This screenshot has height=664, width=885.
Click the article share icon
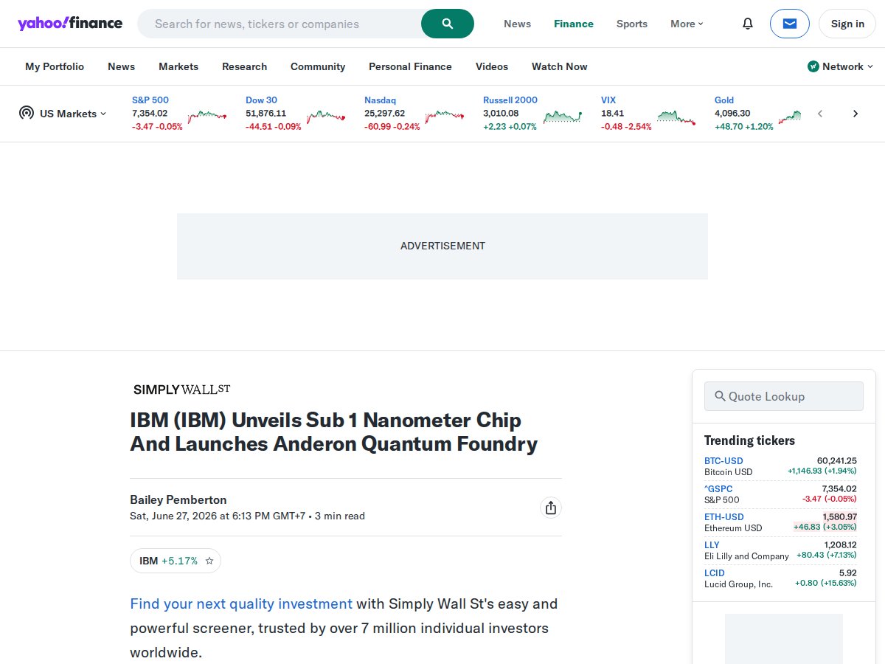[x=550, y=508]
